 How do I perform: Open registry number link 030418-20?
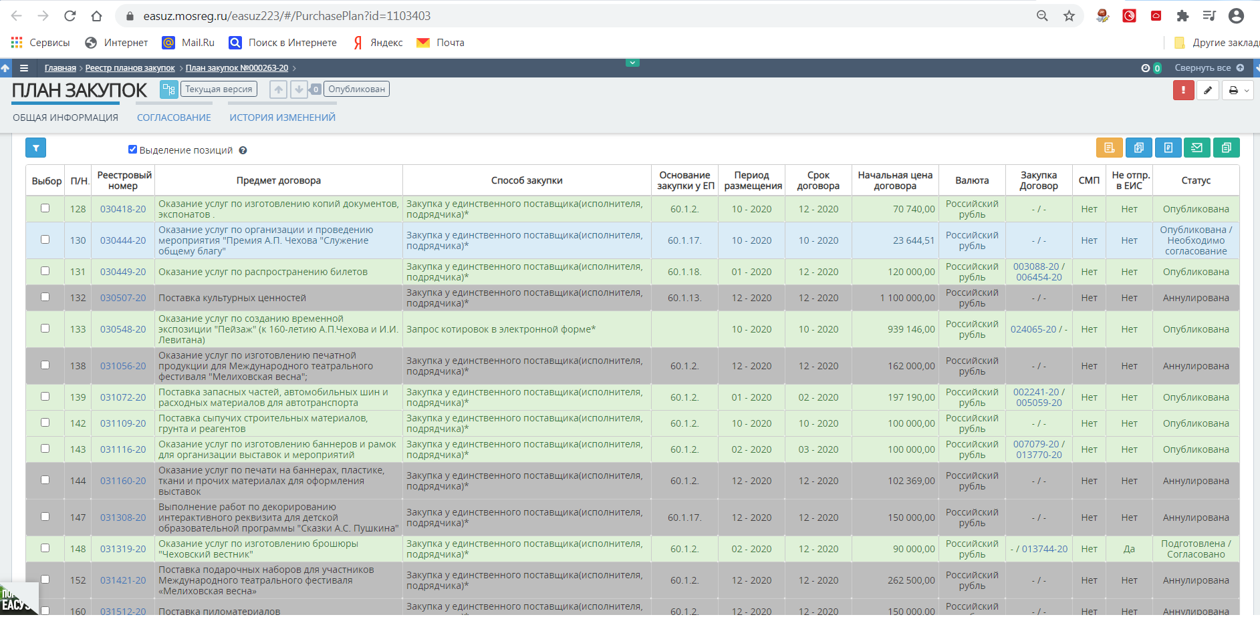click(x=123, y=209)
